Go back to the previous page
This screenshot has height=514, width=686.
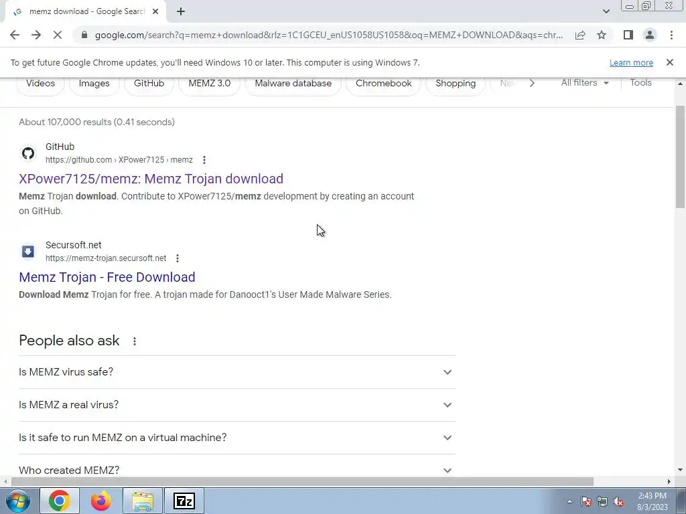[x=15, y=35]
